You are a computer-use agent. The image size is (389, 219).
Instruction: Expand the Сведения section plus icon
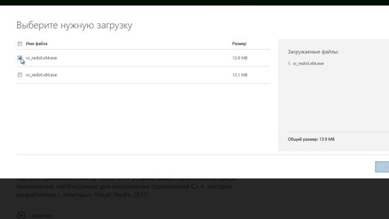click(x=21, y=215)
